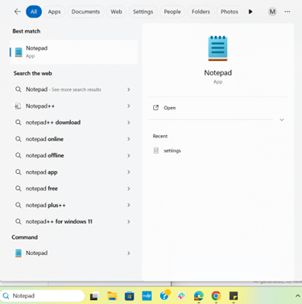The width and height of the screenshot is (302, 304).
Task: Expand the Notepad++ result chevron
Action: tap(129, 106)
